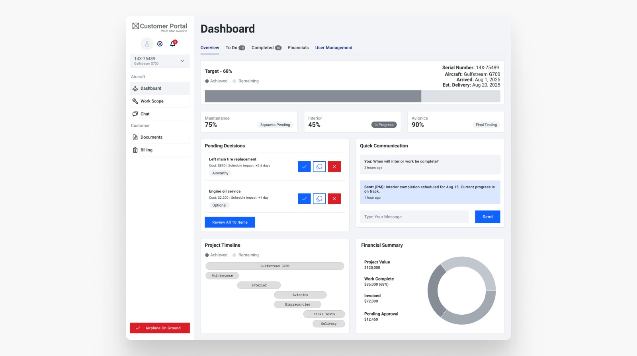This screenshot has width=637, height=356.
Task: Focus the Type Your Message field
Action: pos(414,217)
